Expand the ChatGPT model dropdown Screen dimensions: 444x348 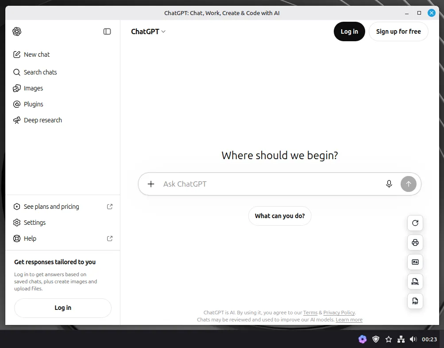coord(148,31)
